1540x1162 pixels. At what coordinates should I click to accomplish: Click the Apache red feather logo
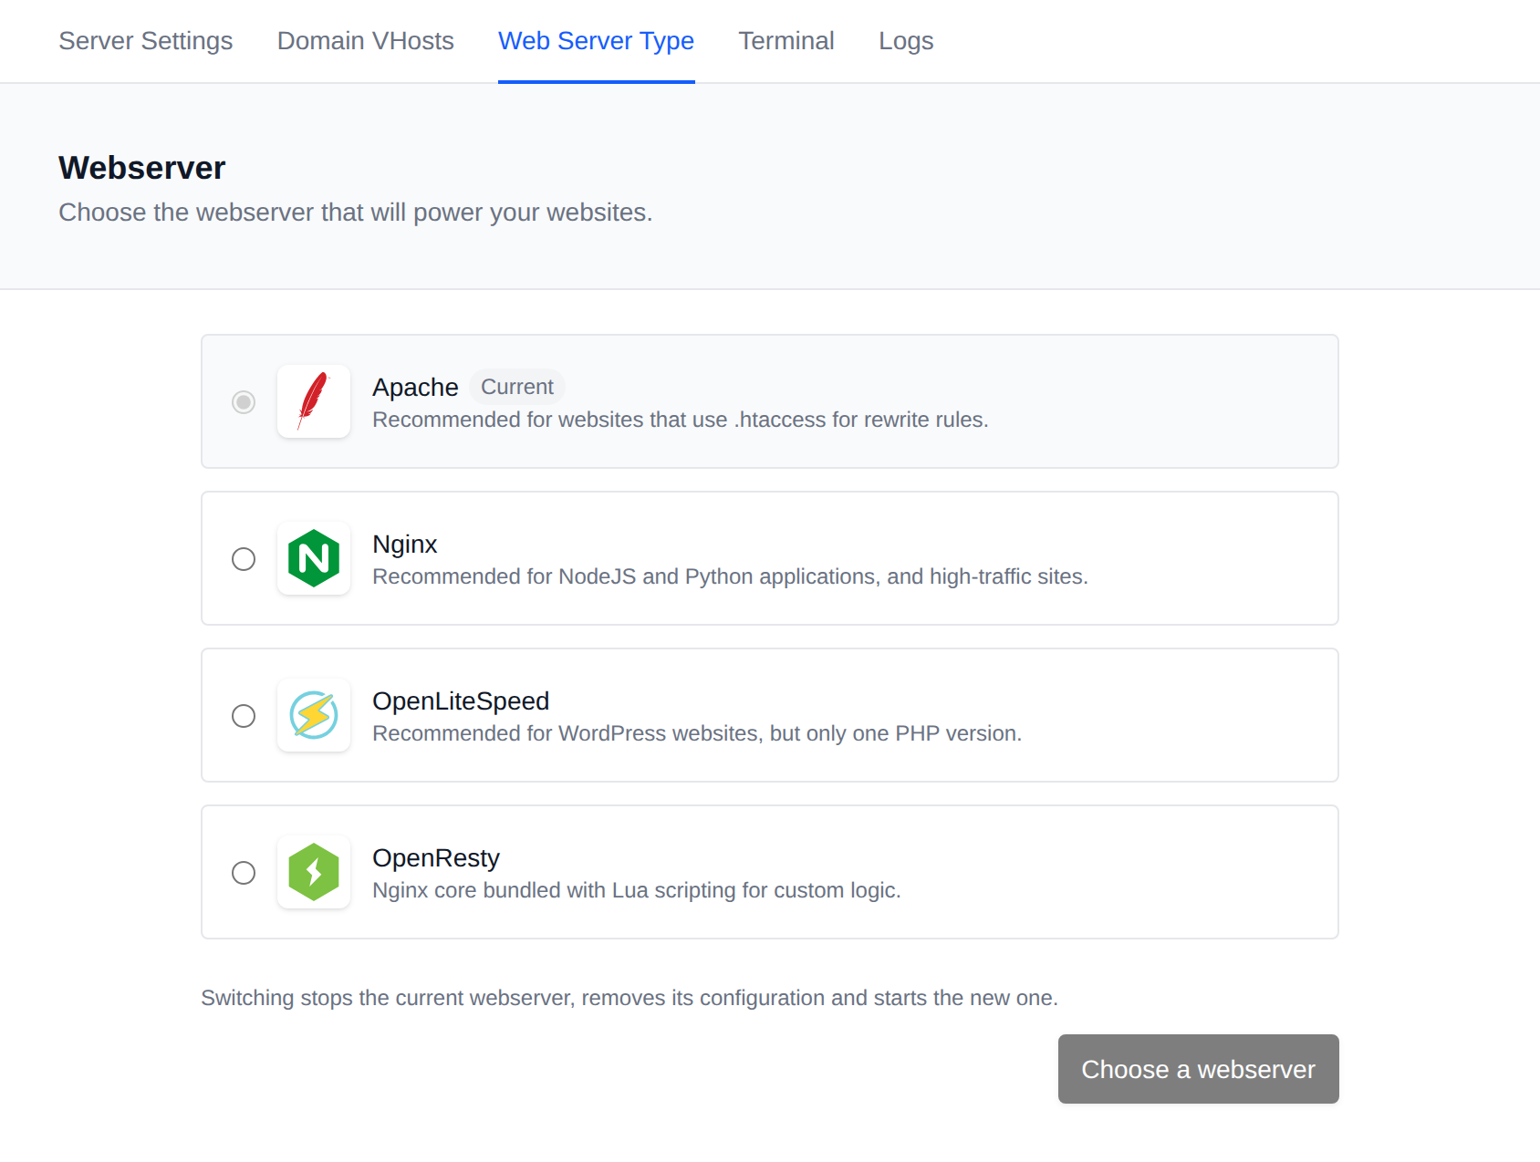[314, 401]
